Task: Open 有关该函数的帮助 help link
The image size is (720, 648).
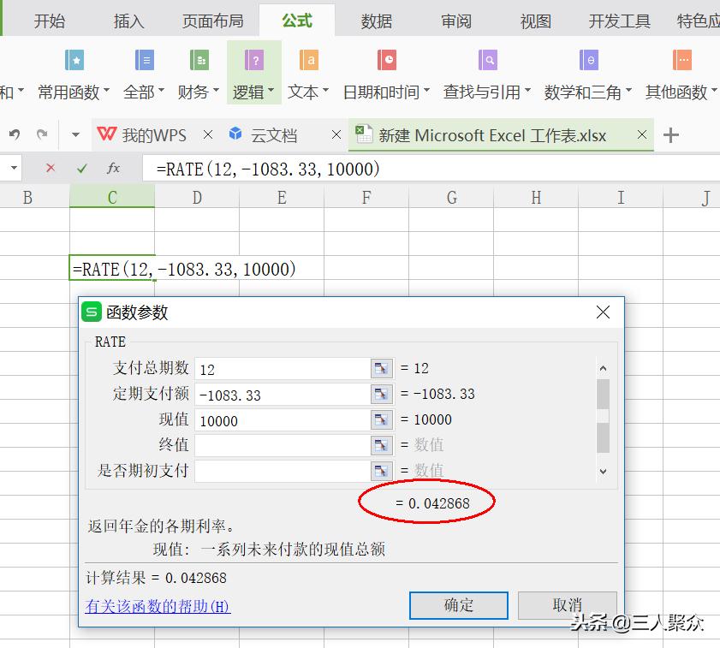Action: tap(158, 606)
